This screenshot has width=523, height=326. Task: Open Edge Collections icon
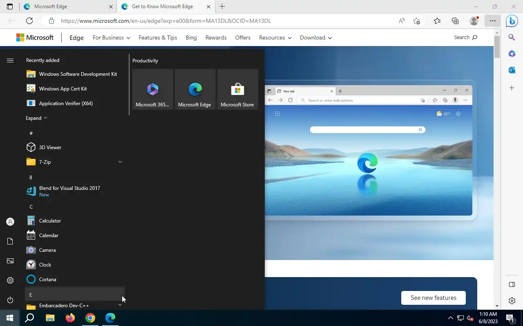tap(455, 21)
